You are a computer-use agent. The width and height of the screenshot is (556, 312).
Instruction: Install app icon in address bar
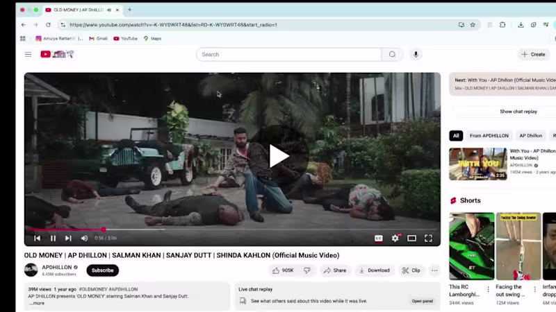coord(461,25)
